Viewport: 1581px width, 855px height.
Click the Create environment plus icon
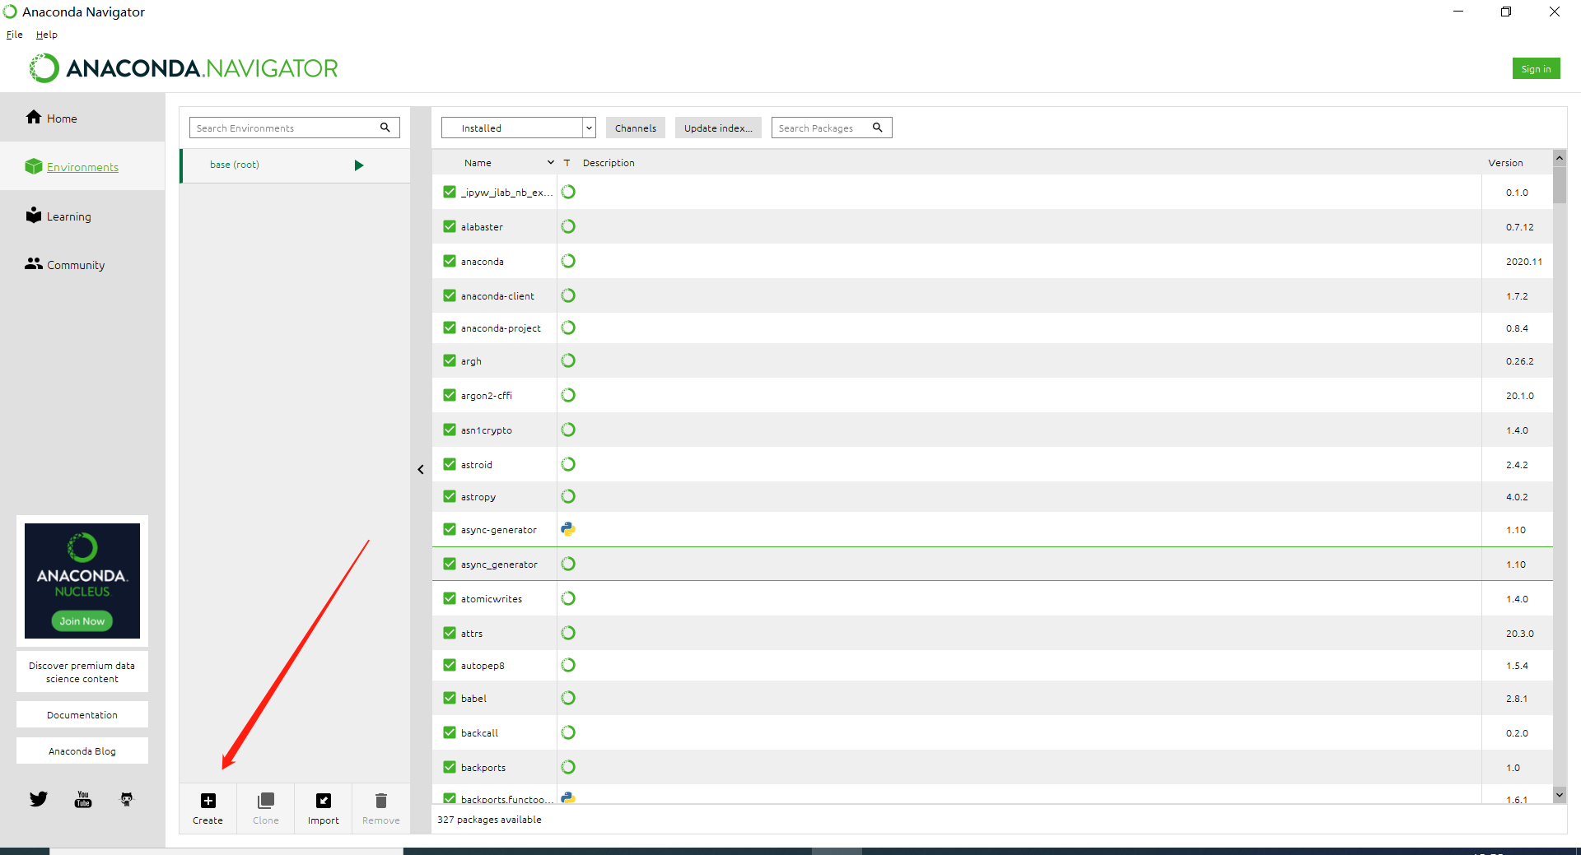click(x=208, y=801)
